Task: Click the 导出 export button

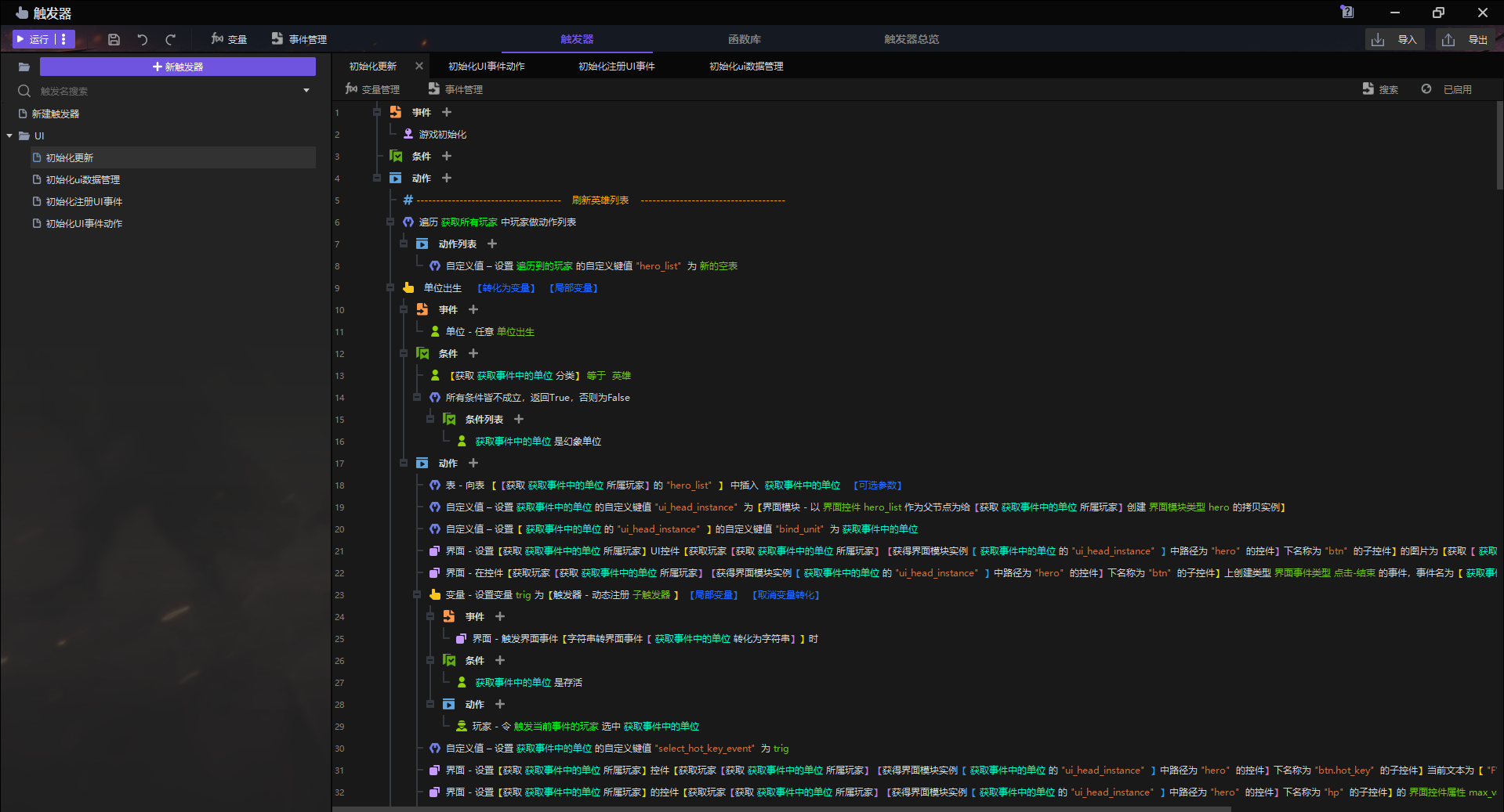Action: [1466, 39]
